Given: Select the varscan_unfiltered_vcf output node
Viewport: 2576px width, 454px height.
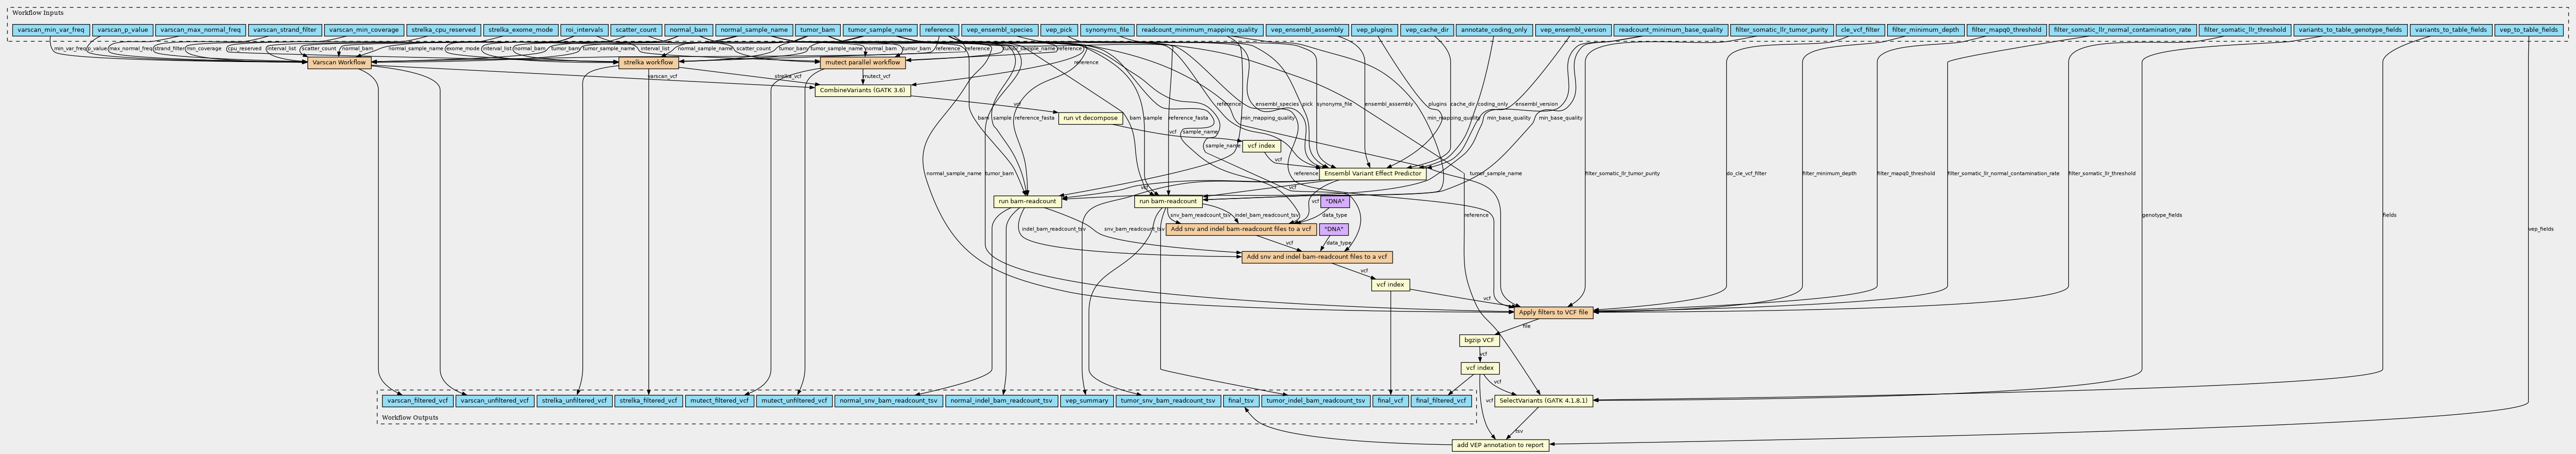Looking at the screenshot, I should 495,401.
